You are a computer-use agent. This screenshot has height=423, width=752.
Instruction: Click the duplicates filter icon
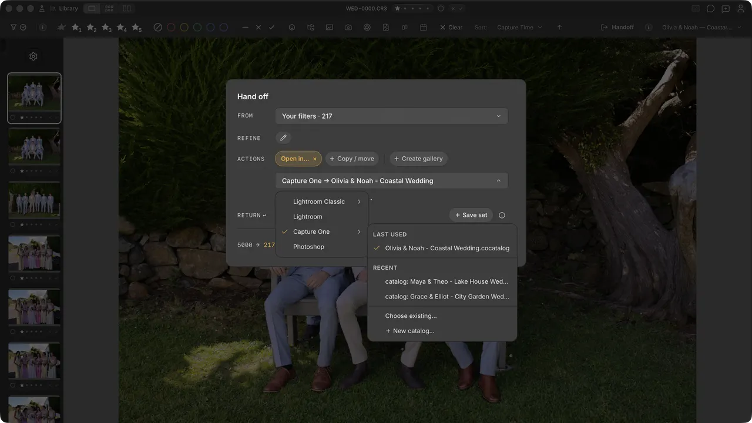[405, 28]
